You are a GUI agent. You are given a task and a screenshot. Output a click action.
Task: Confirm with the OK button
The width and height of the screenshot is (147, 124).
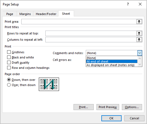pyautogui.click(x=111, y=118)
